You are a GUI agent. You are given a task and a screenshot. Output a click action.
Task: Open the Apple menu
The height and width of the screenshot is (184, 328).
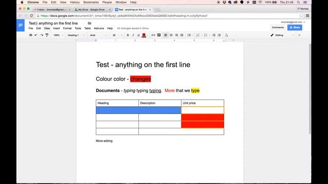(x=22, y=2)
